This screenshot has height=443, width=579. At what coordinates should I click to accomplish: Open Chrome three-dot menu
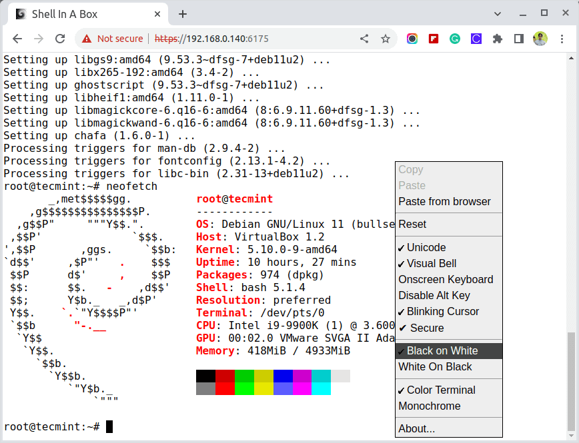coord(562,39)
